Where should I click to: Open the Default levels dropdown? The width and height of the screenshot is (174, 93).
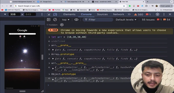[126, 20]
